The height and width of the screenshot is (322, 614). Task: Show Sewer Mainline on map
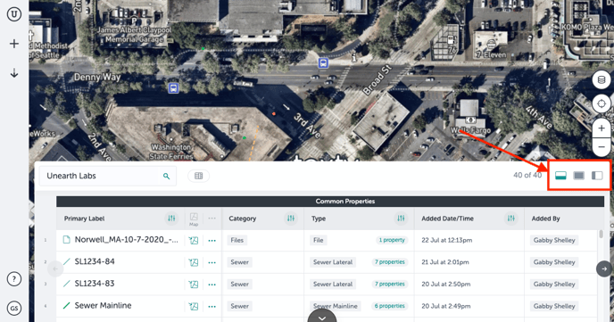(194, 306)
